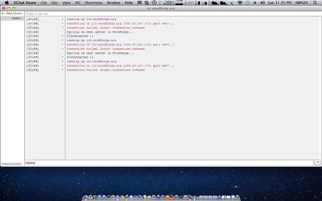Click the sidebar horizontal scrollbar
322x201 pixels.
[12, 164]
